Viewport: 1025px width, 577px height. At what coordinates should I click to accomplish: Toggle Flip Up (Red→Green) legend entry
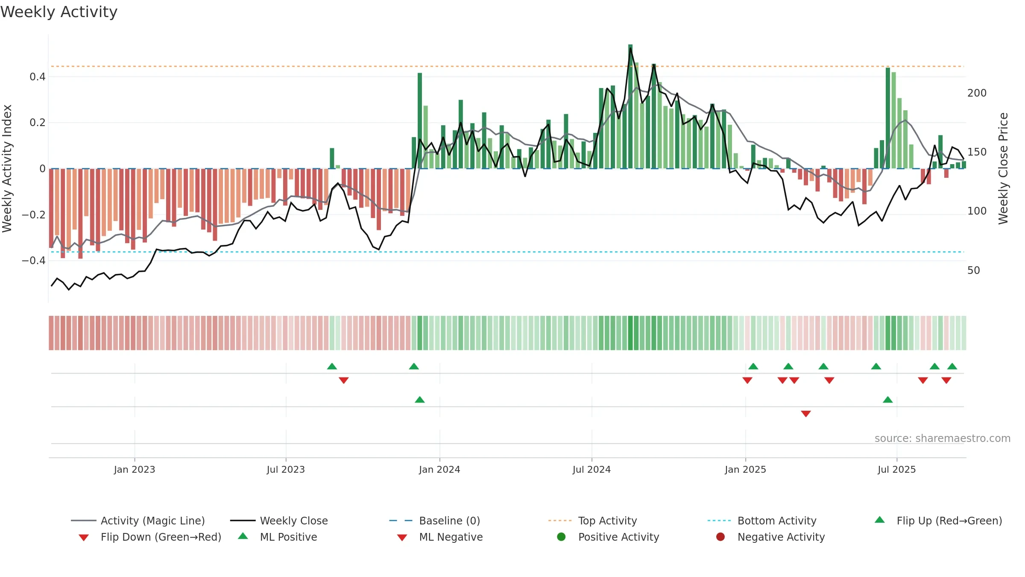pos(938,521)
